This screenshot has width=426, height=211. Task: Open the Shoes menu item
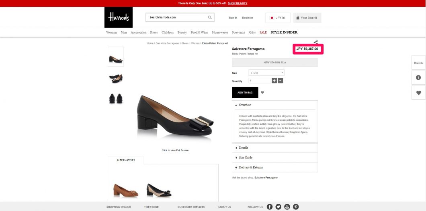pos(154,32)
